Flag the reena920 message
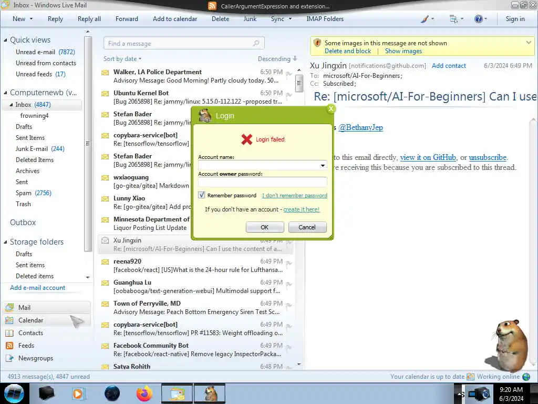538x404 pixels. [x=289, y=264]
